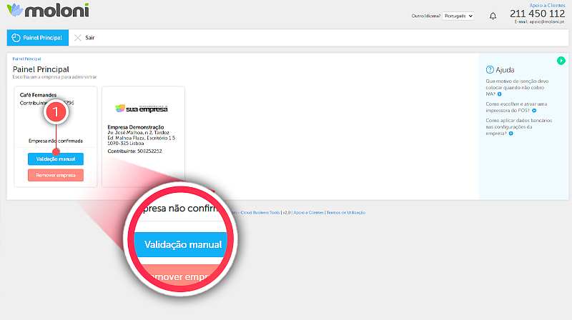
Task: Click the X icon beside Sair
Action: (78, 37)
